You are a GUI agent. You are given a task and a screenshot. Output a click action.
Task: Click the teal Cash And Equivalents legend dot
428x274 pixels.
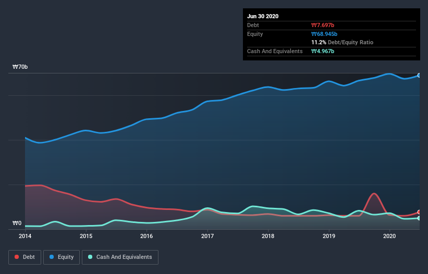(90, 257)
